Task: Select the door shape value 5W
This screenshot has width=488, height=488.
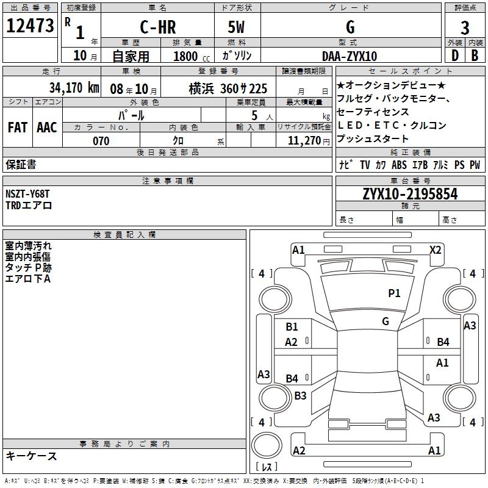Action: tap(236, 27)
